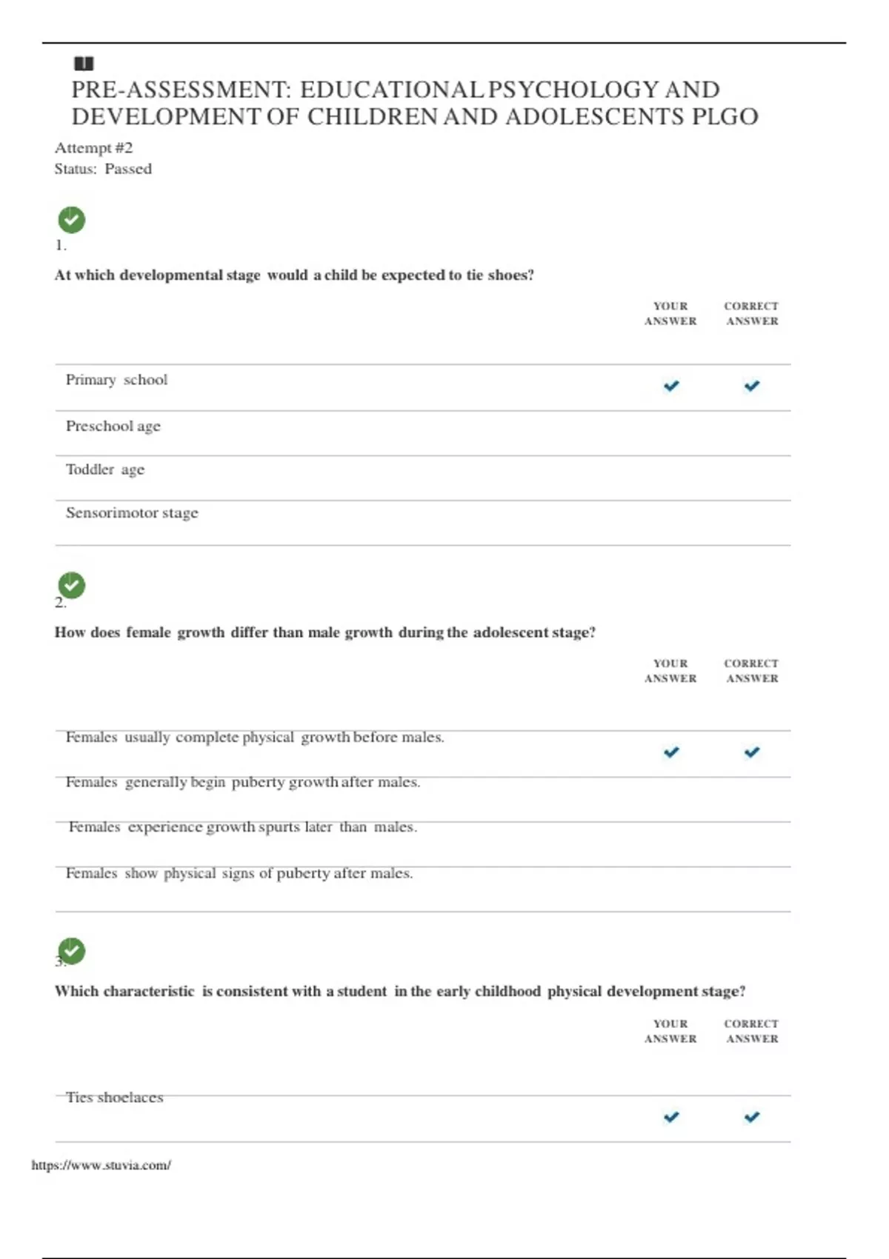Click question 1 text about tying shoes
The image size is (889, 1259).
pyautogui.click(x=294, y=275)
